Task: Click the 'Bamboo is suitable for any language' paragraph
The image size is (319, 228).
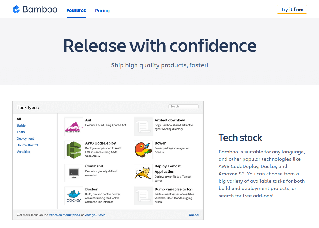Action: pos(262,174)
